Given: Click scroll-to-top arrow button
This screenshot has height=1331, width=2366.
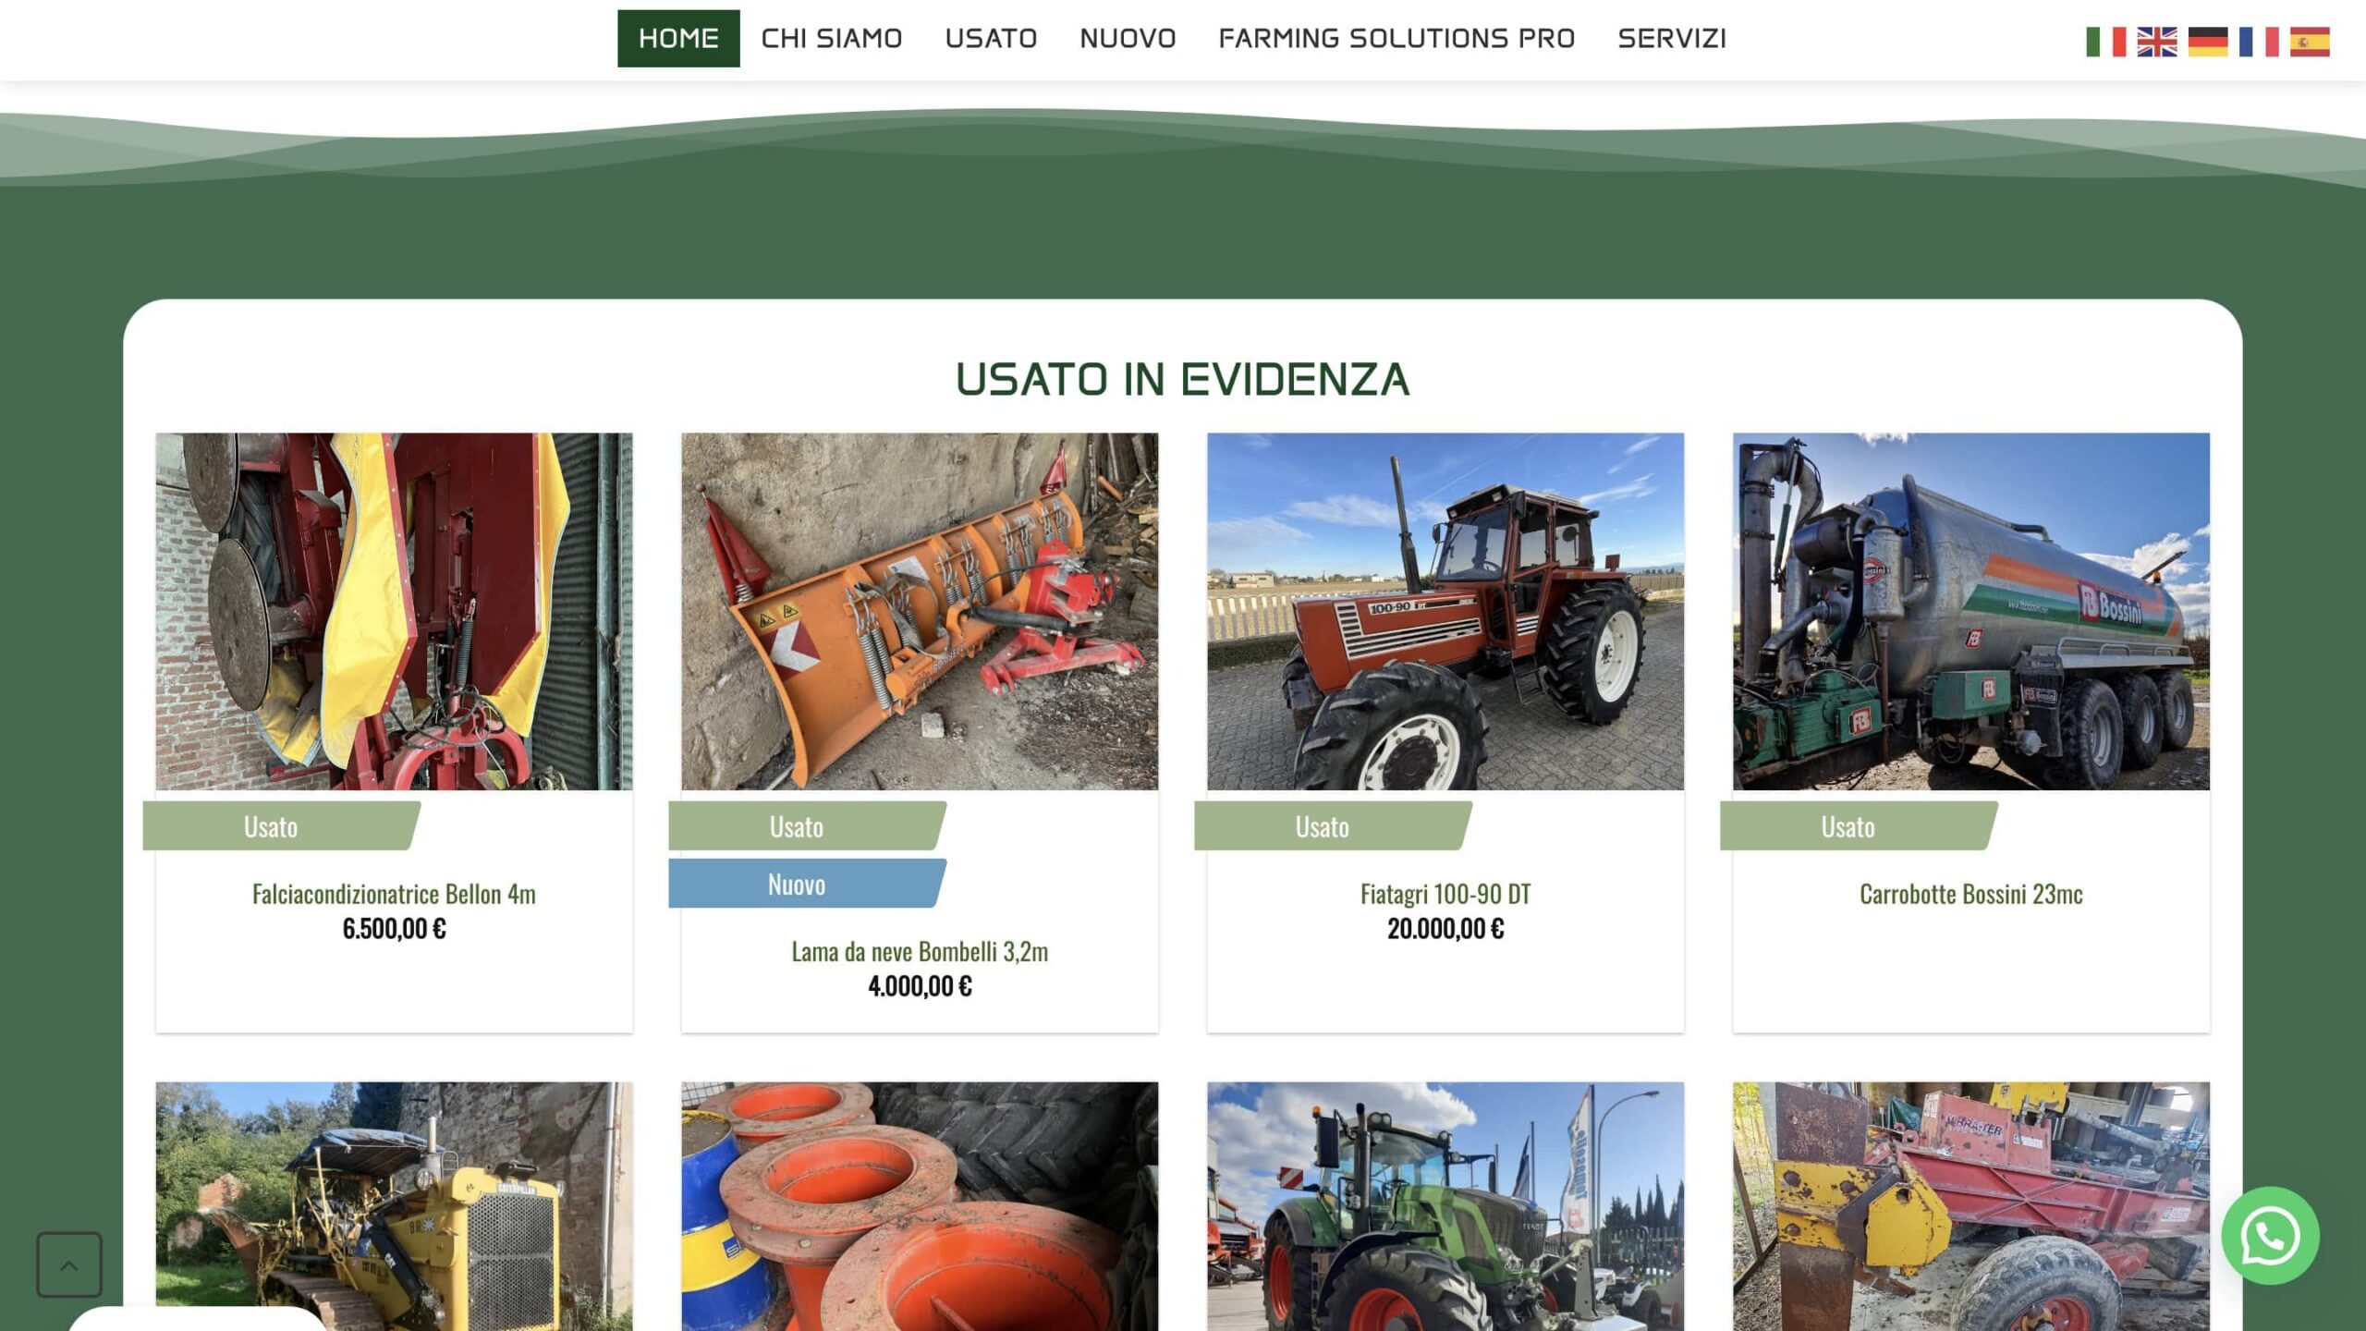Looking at the screenshot, I should (x=69, y=1264).
